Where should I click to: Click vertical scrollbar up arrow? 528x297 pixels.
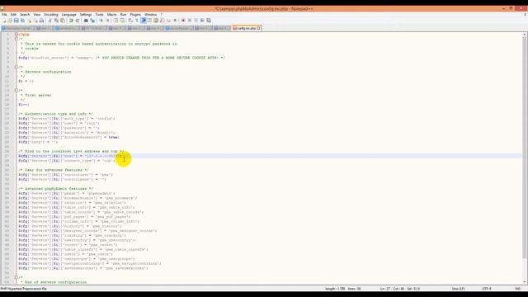pos(525,35)
